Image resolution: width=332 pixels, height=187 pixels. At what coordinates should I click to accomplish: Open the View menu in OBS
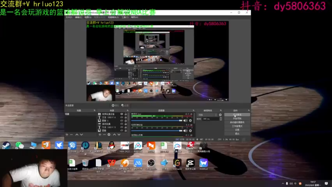point(88,17)
